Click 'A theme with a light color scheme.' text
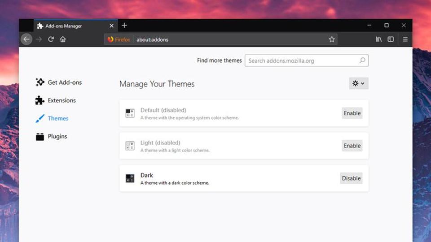The image size is (431, 242). tap(175, 150)
